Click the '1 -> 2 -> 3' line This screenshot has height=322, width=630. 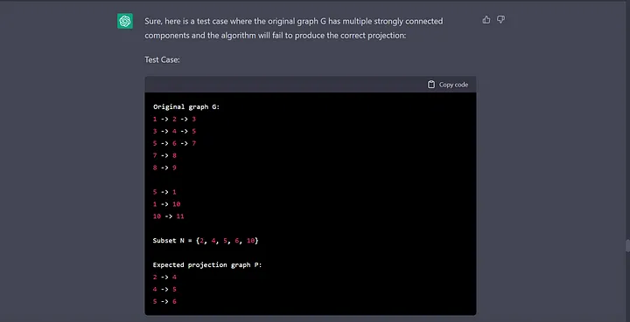pyautogui.click(x=174, y=119)
